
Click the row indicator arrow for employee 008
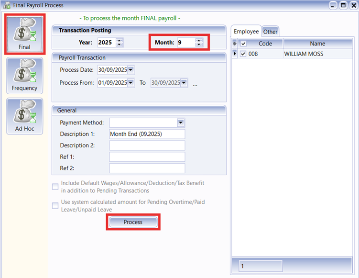(x=234, y=54)
